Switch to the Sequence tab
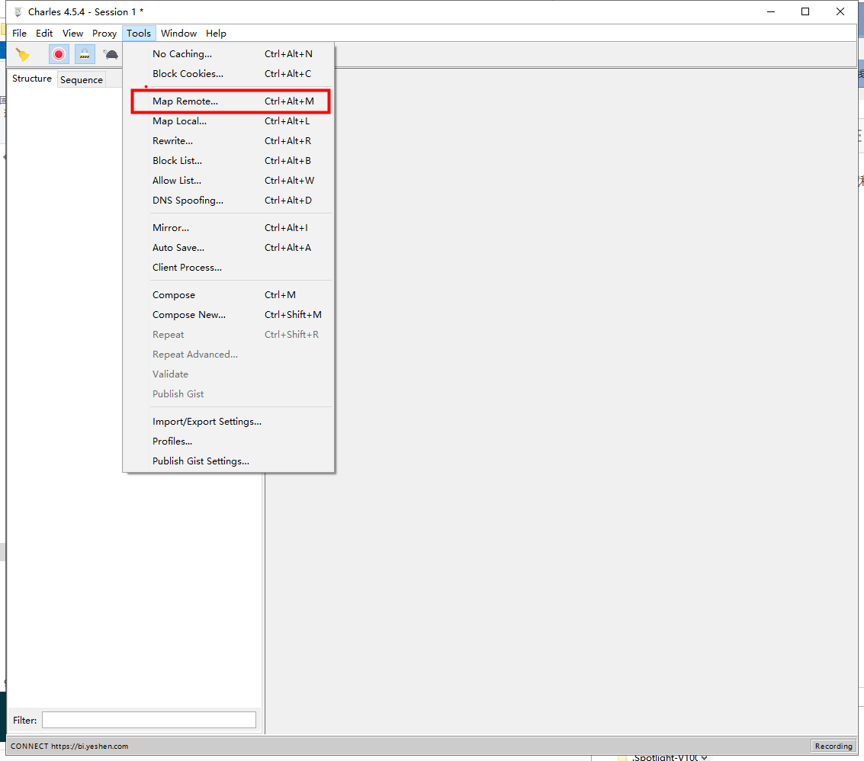 point(82,79)
